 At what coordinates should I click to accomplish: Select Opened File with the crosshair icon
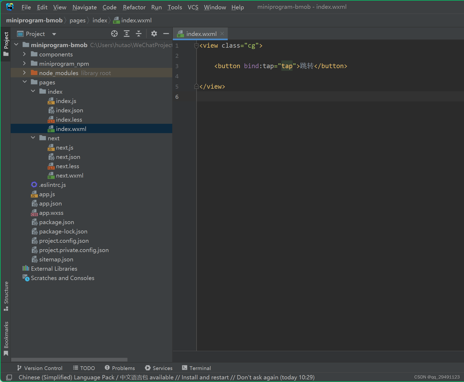[x=114, y=34]
